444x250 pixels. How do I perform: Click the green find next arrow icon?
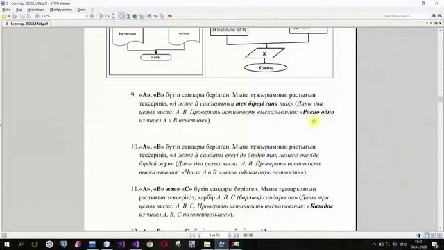coord(155,16)
